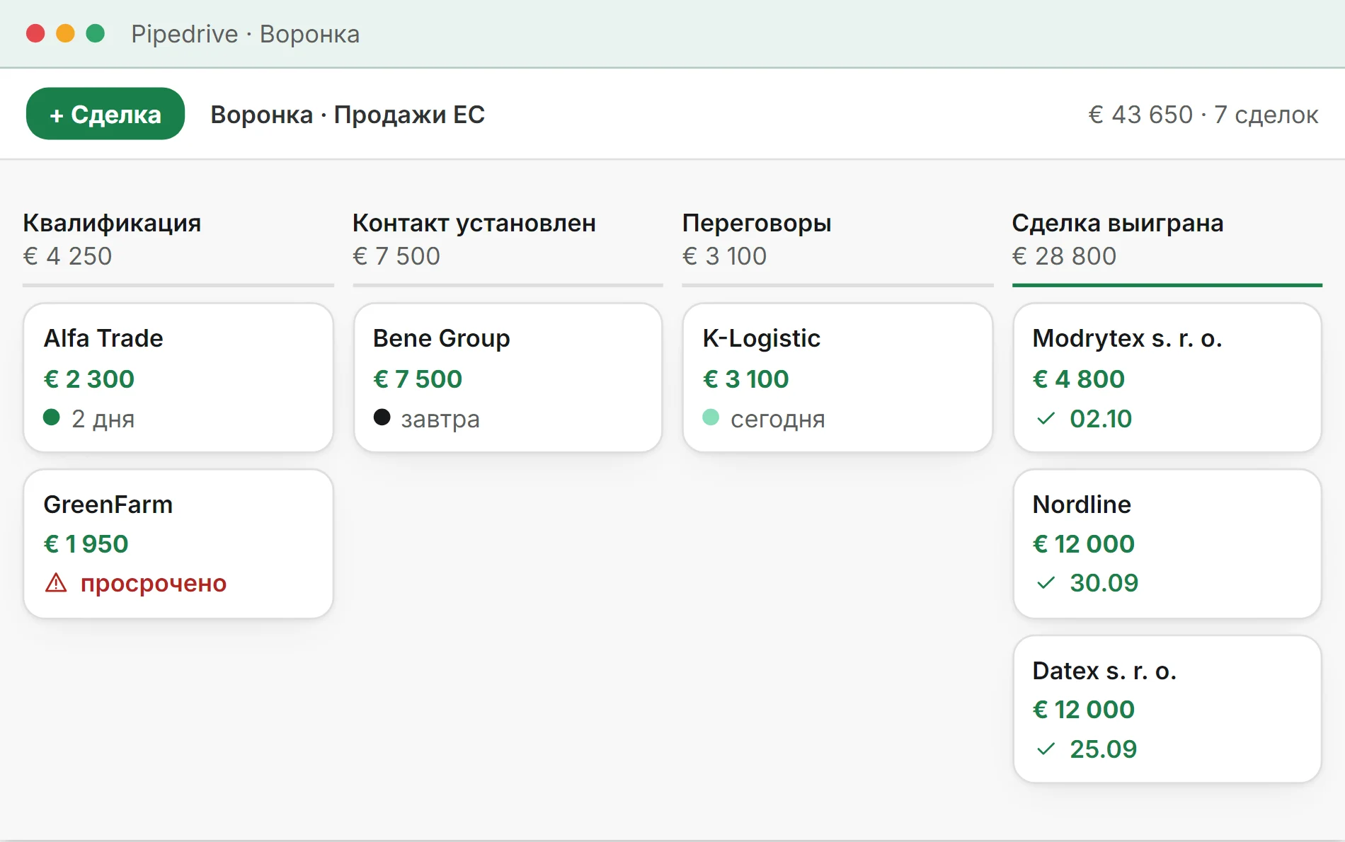Click the yellow minimize window button
1345x842 pixels.
(x=65, y=33)
